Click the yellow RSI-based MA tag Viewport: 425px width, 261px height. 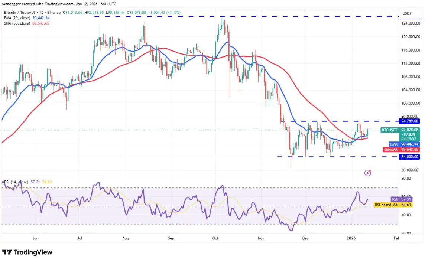[x=386, y=205]
